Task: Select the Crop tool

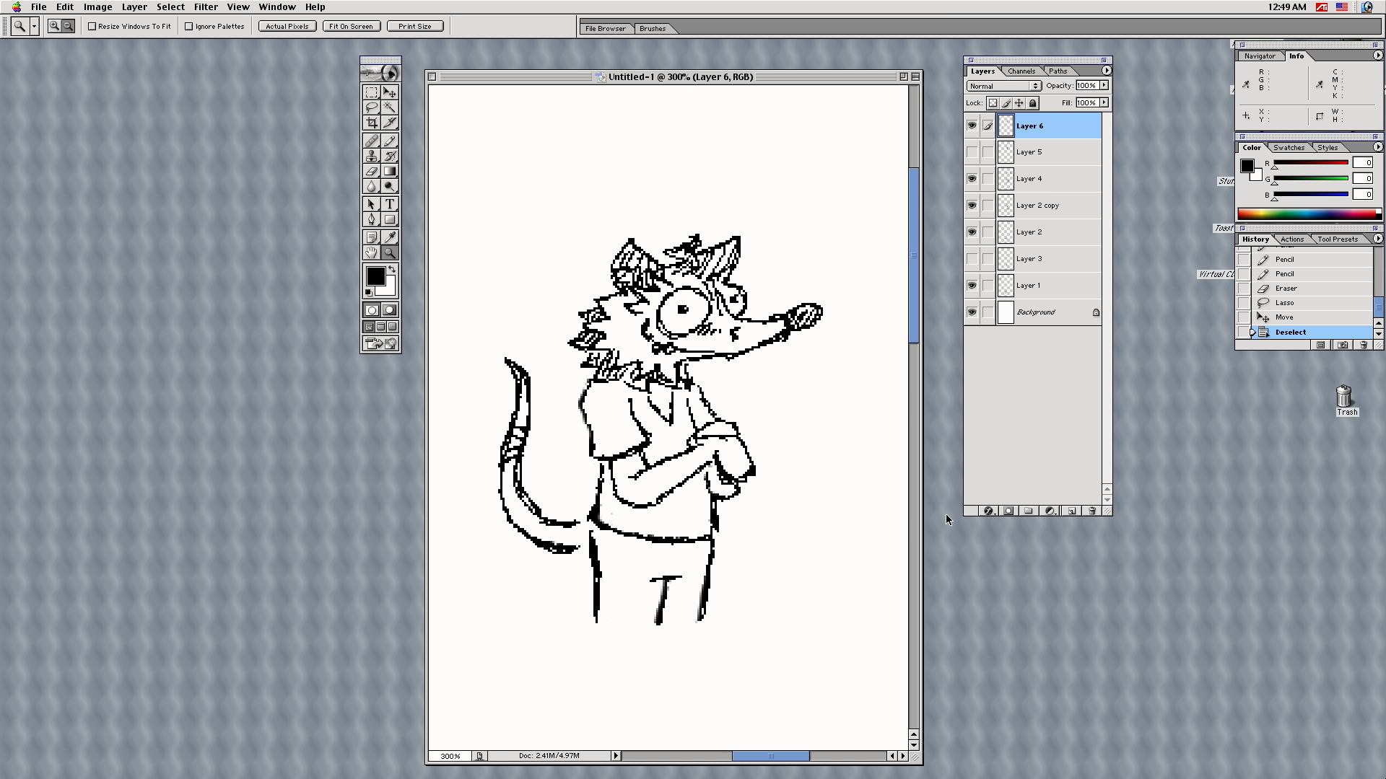Action: tap(371, 123)
